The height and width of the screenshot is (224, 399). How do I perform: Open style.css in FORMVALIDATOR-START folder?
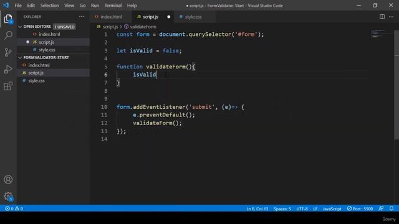(x=53, y=81)
